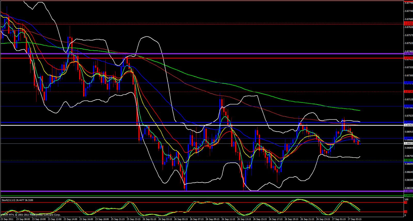Click the 0.87795 value on price scale
The width and height of the screenshot is (413, 221).
409,3
